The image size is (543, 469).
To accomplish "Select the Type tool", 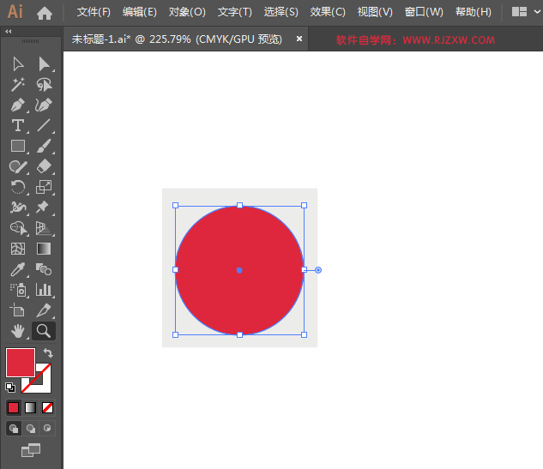I will coord(18,126).
